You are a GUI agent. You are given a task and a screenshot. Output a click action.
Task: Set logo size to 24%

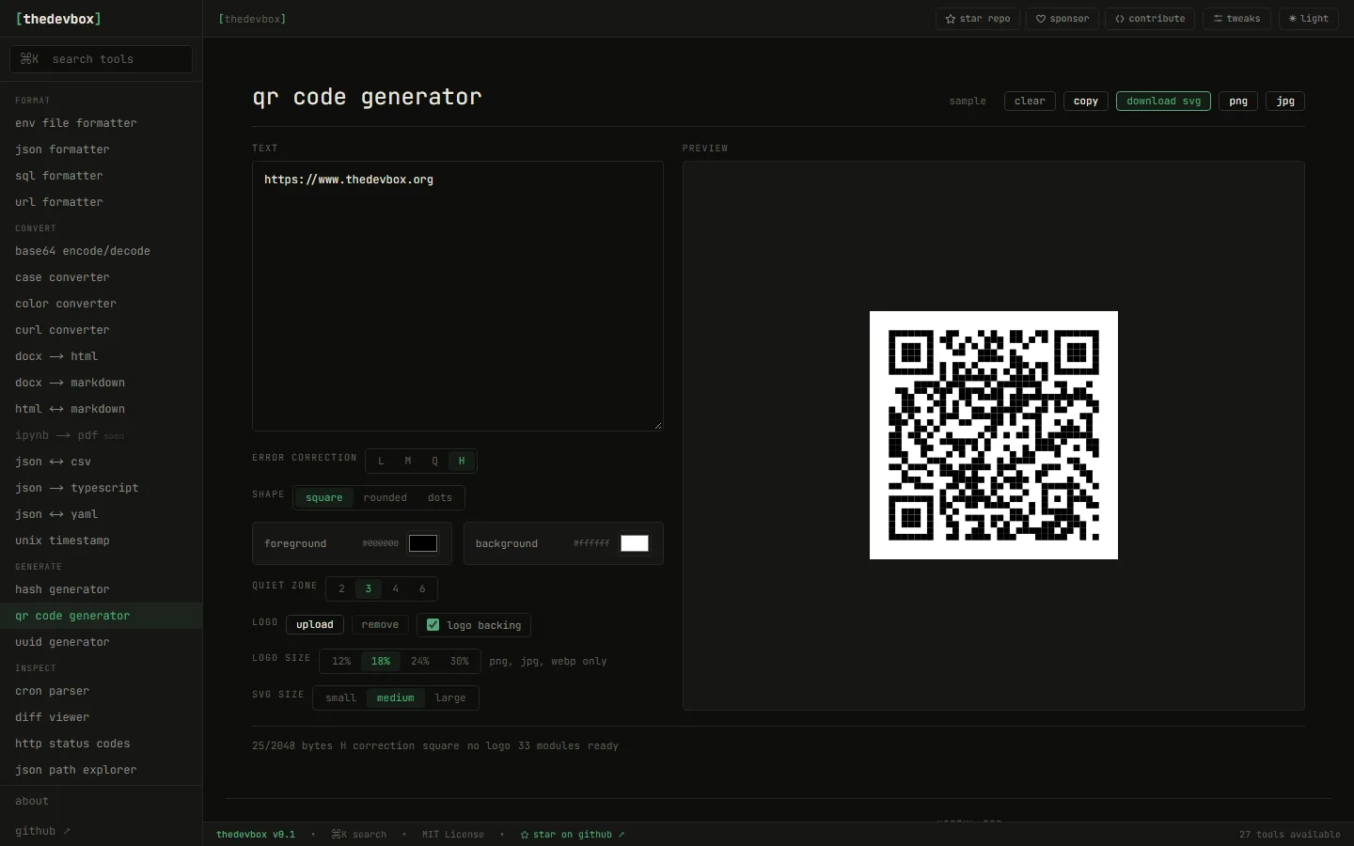pyautogui.click(x=420, y=661)
